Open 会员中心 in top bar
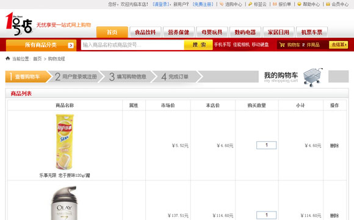Image resolution: width=354 pixels, height=220 pixels. (x=340, y=4)
